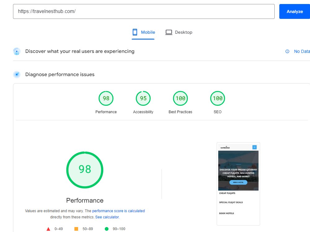Screen dimensions: 310x232
Task: Click the 90–100 legend text
Action: pyautogui.click(x=119, y=229)
